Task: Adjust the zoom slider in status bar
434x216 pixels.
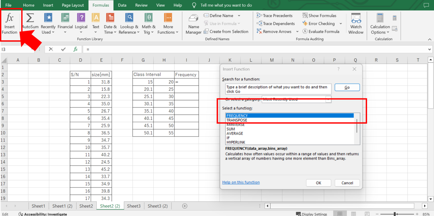Action: pos(395,214)
